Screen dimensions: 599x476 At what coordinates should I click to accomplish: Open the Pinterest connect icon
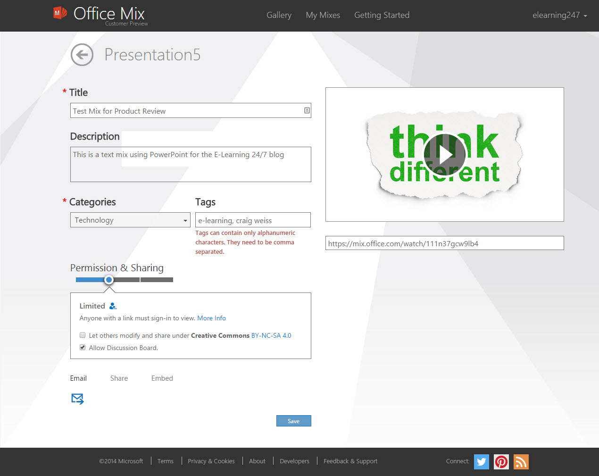(x=501, y=462)
